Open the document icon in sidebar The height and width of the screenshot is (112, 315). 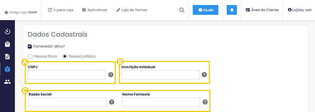pyautogui.click(x=7, y=56)
